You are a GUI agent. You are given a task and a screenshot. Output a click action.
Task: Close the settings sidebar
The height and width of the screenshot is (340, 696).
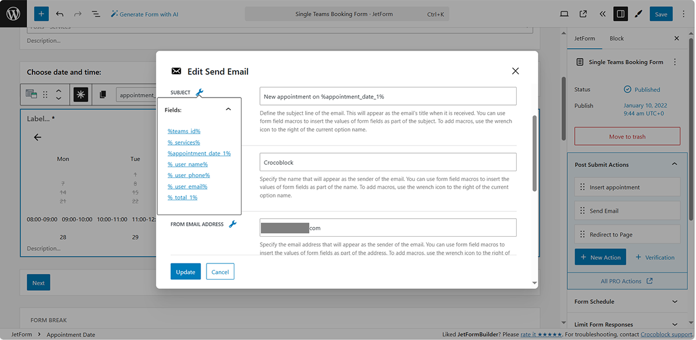coord(676,38)
